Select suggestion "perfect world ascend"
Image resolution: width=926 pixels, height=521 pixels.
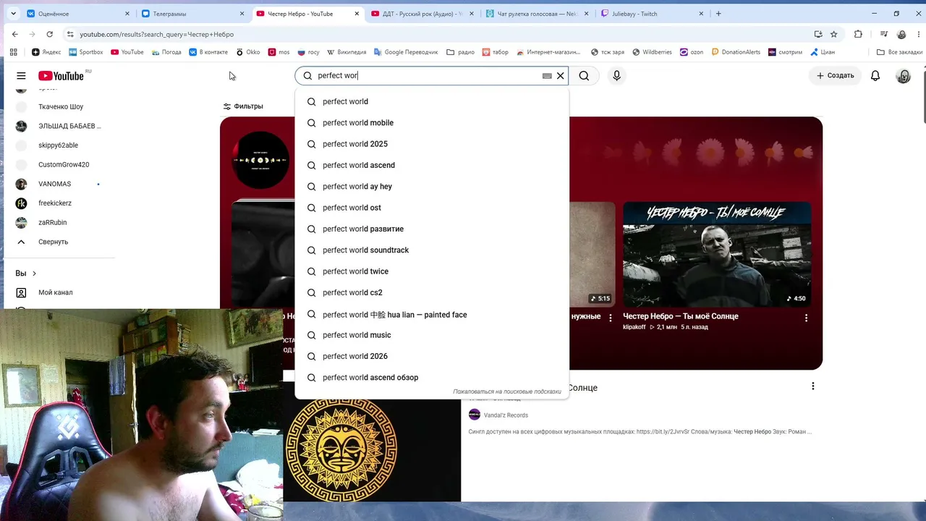(x=432, y=166)
